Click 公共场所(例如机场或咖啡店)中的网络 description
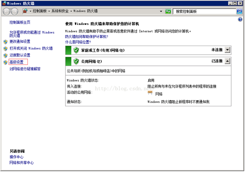This screenshot has width=249, height=173. click(96, 71)
